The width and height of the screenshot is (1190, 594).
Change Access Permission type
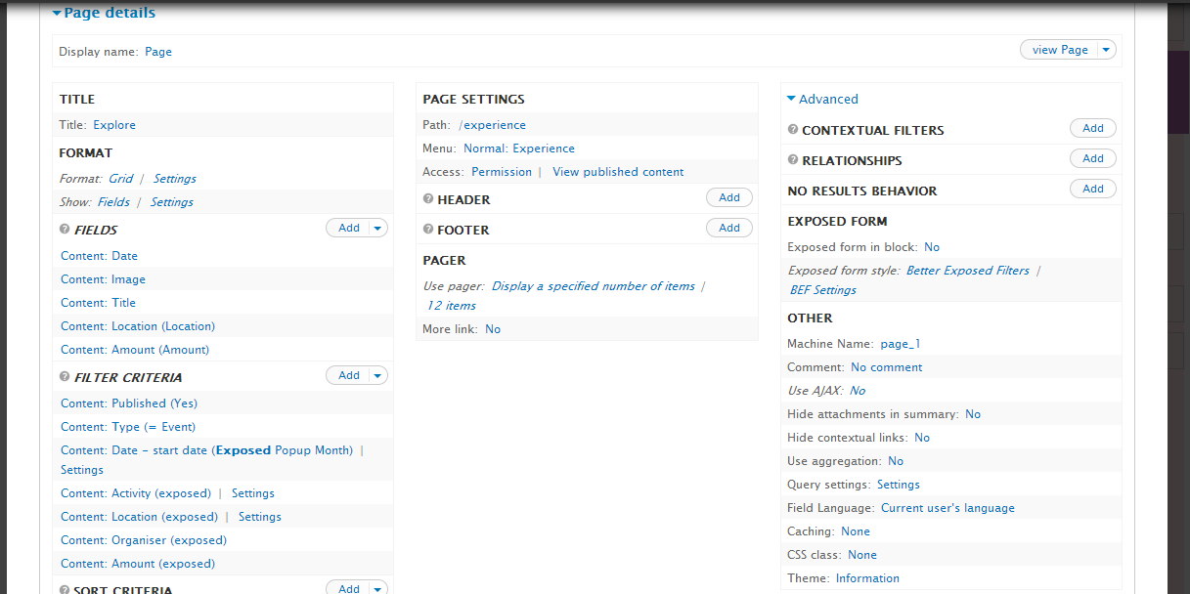pyautogui.click(x=502, y=172)
